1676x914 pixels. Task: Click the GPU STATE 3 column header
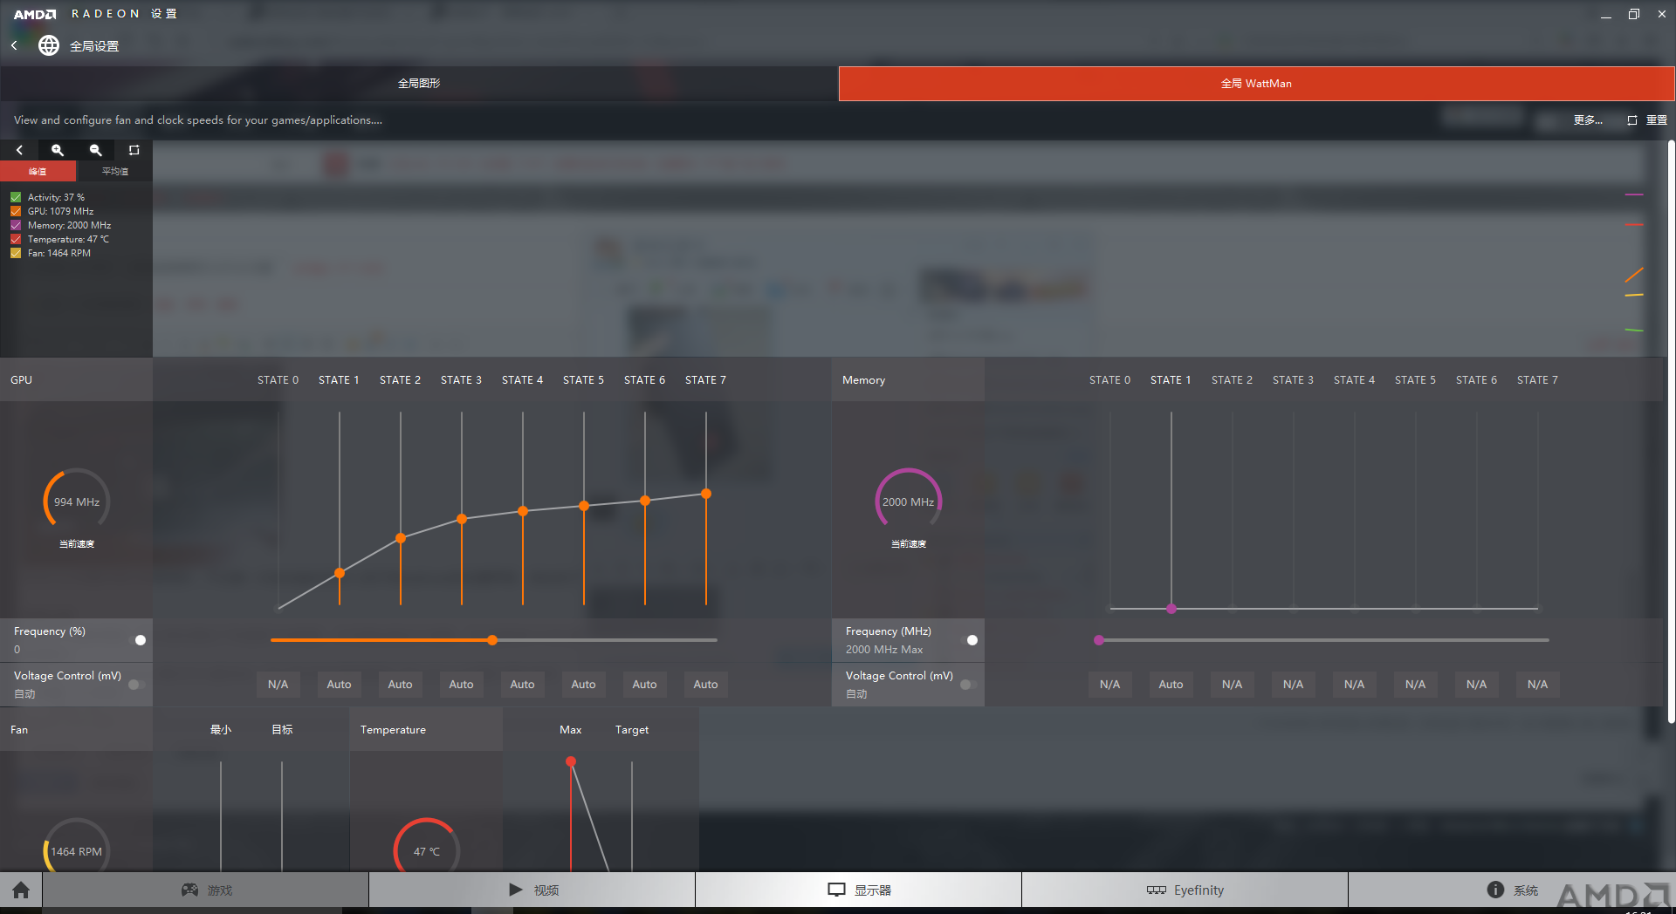coord(461,380)
